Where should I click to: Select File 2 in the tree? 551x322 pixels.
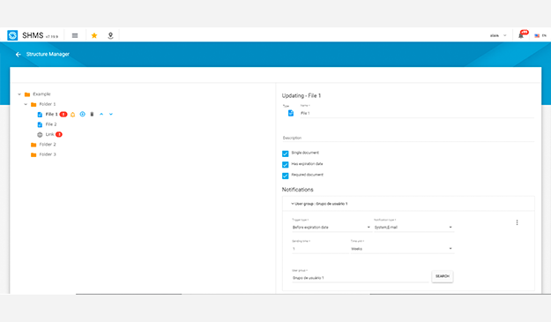[51, 124]
